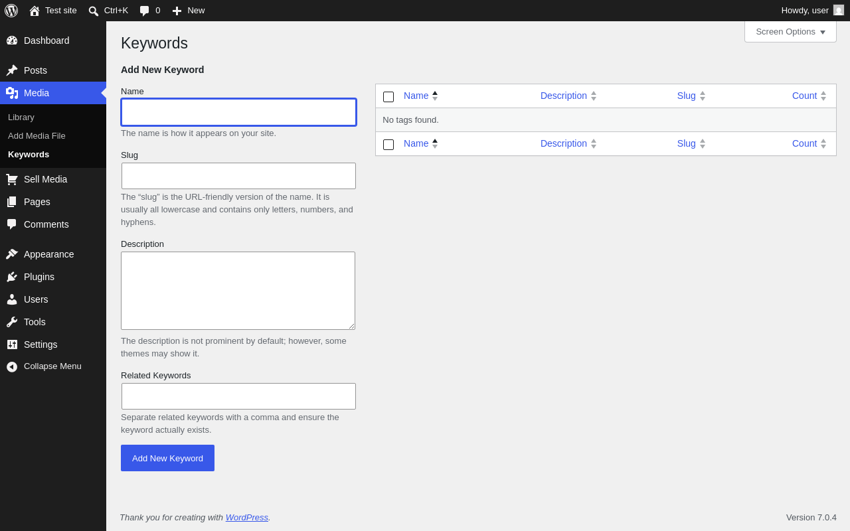Toggle sort arrows beside footer Slug column

coord(703,143)
